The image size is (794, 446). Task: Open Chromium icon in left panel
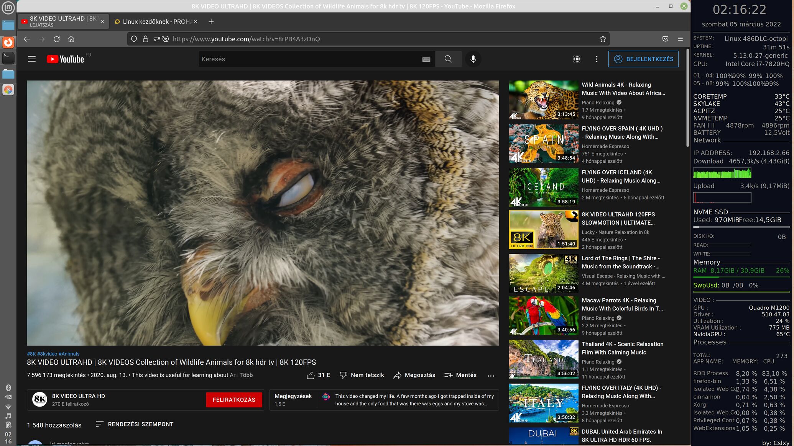click(x=8, y=90)
